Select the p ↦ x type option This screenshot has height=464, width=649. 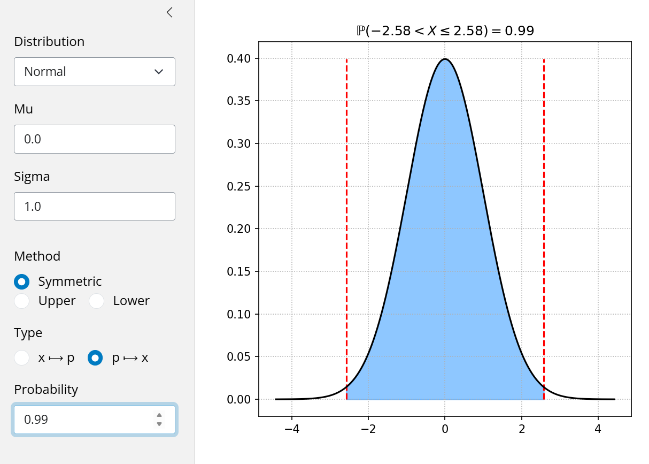[x=96, y=358]
